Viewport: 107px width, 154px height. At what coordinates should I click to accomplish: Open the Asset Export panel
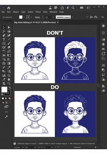[x=103, y=54]
